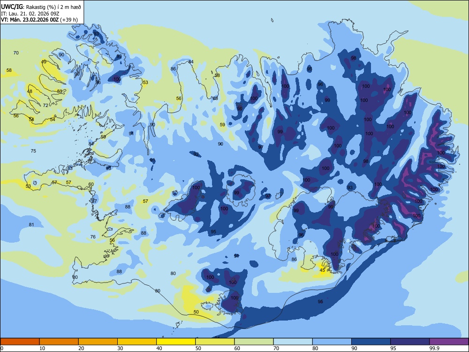Select the orange 10–20 legend color block
This screenshot has width=469, height=352.
coord(59,342)
